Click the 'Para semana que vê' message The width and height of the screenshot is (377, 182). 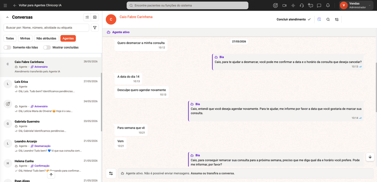[x=131, y=130]
